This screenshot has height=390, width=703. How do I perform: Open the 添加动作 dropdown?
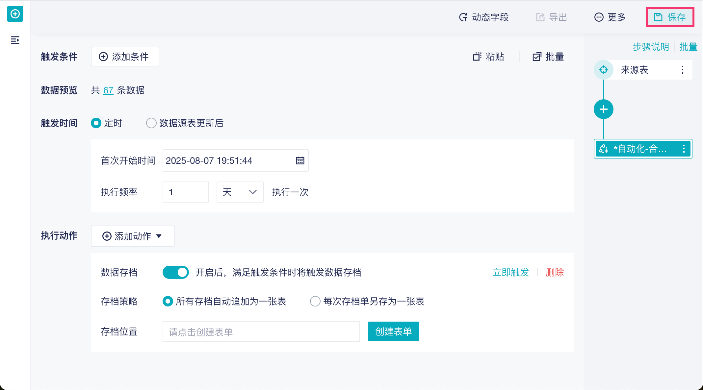[133, 236]
